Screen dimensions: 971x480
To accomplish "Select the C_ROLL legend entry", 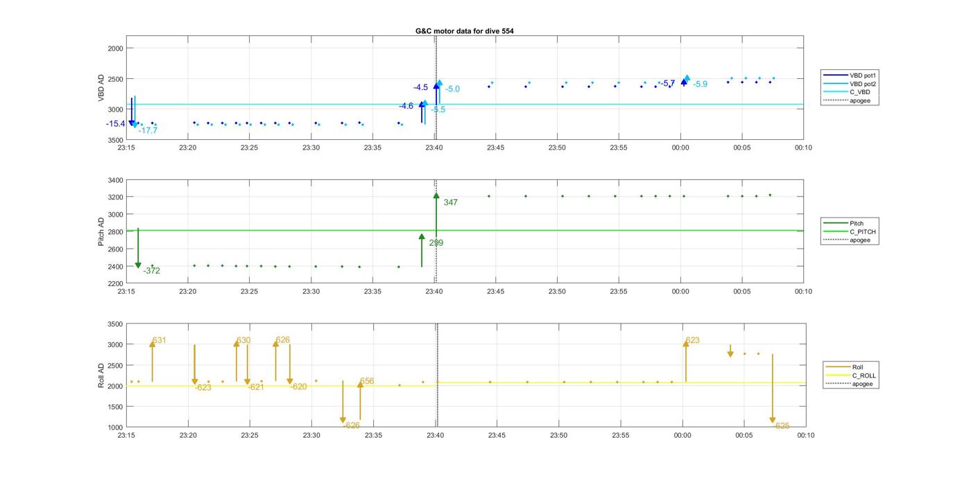I will click(851, 375).
